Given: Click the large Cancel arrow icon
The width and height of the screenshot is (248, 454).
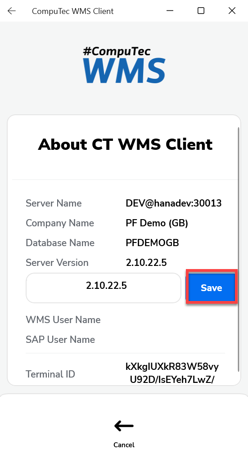Looking at the screenshot, I should pyautogui.click(x=124, y=426).
